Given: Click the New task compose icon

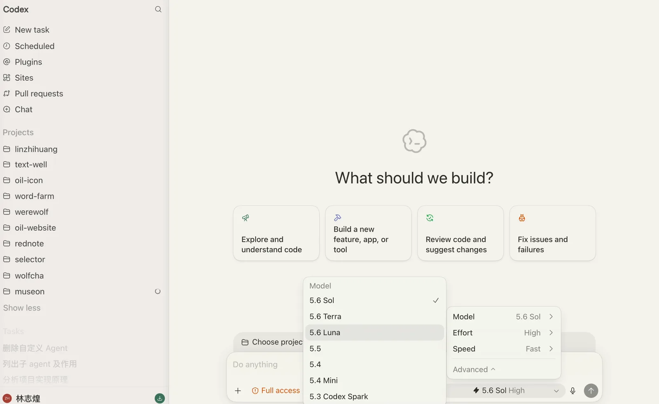Looking at the screenshot, I should [x=7, y=30].
